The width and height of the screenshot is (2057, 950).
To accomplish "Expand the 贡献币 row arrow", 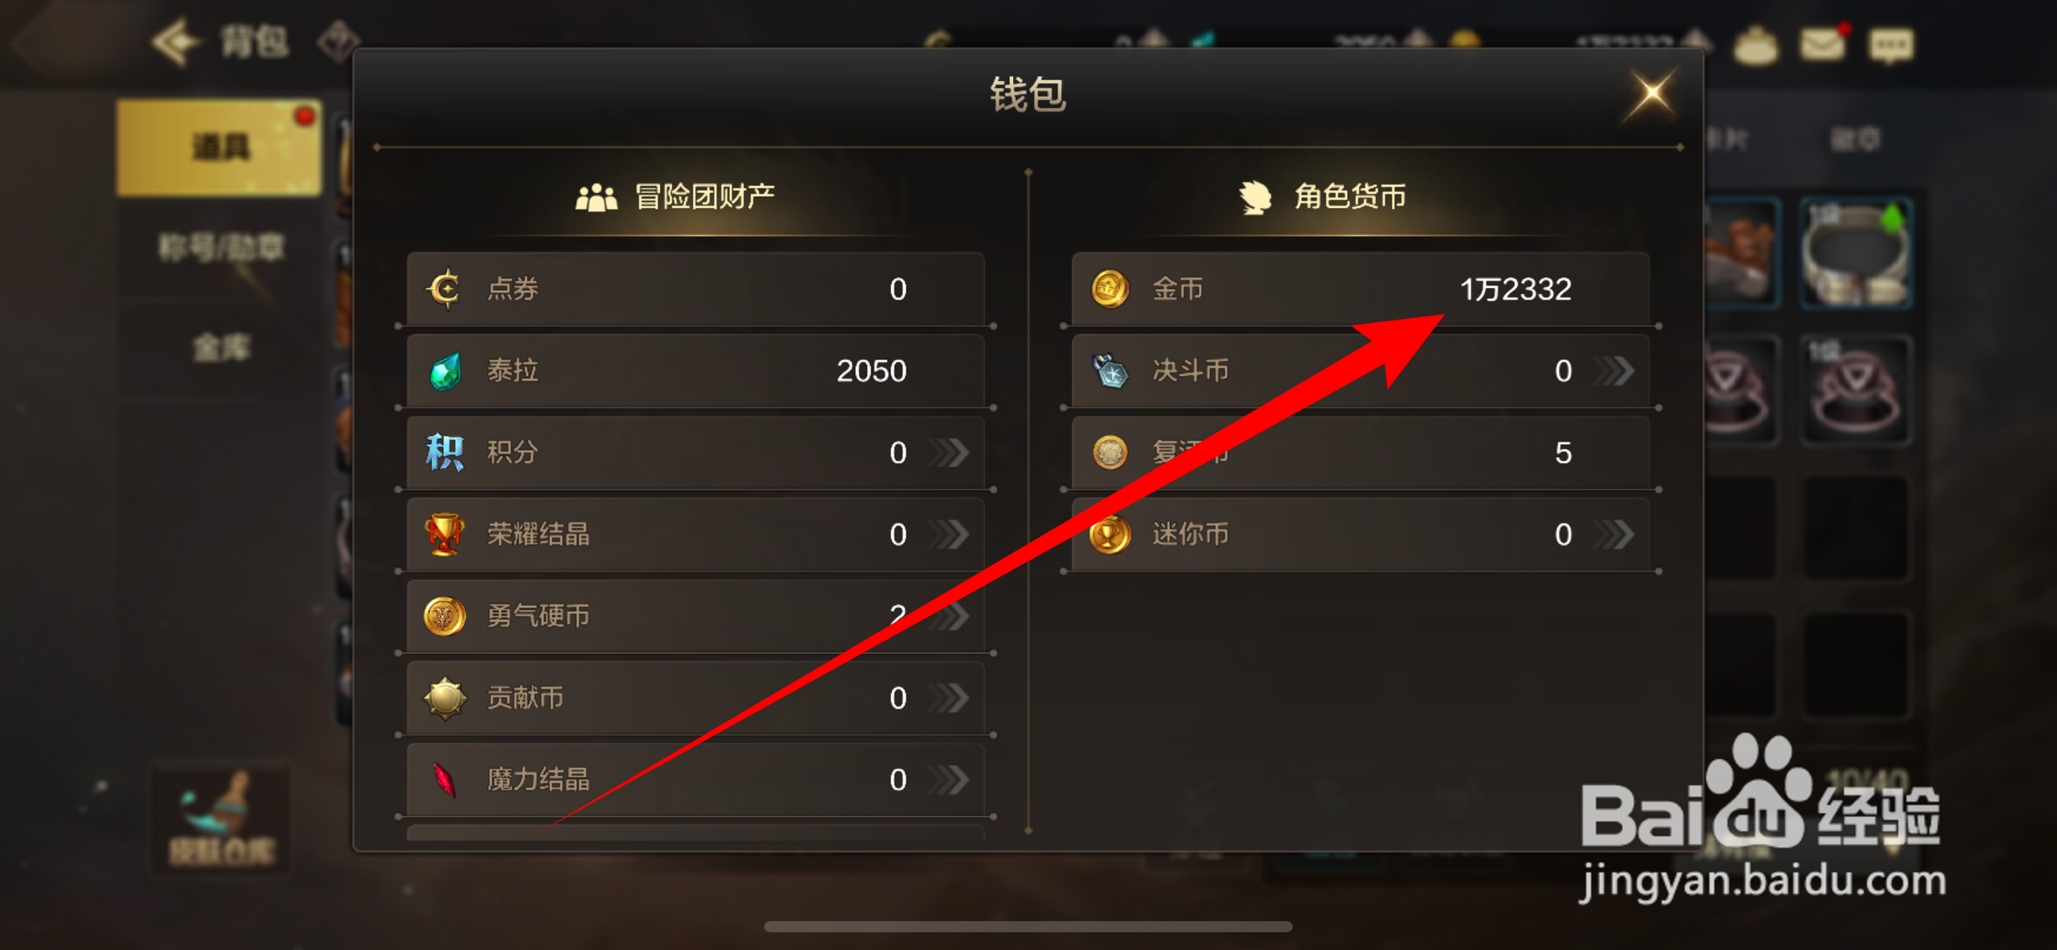I will [949, 698].
